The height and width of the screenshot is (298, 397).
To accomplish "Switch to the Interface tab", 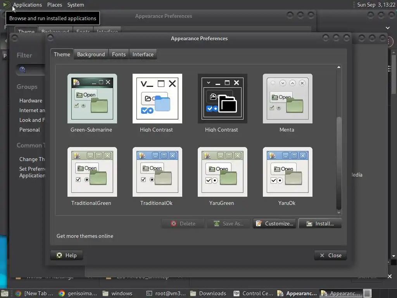I will pyautogui.click(x=143, y=54).
